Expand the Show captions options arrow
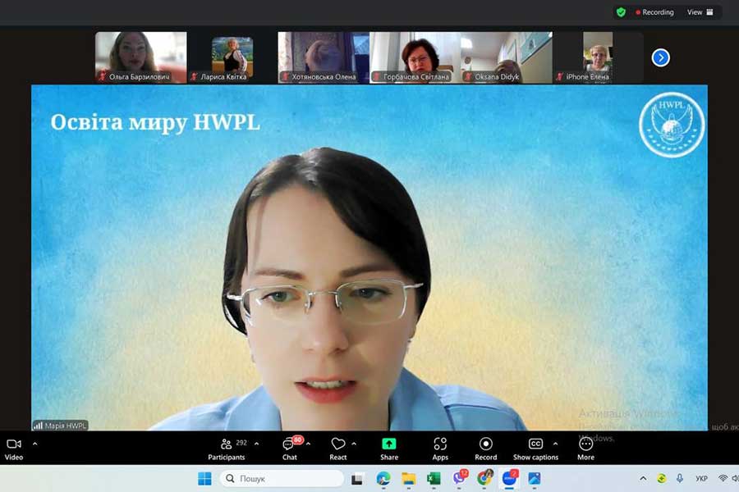Viewport: 739px width, 492px height. 556,444
